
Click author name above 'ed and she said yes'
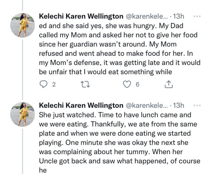[81, 17]
